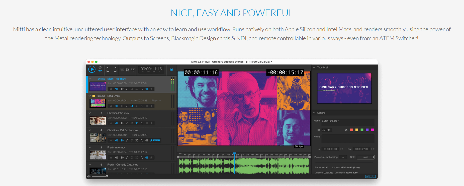
Task: Click rightmost panel layout icon at bottom
Action: pos(374,177)
